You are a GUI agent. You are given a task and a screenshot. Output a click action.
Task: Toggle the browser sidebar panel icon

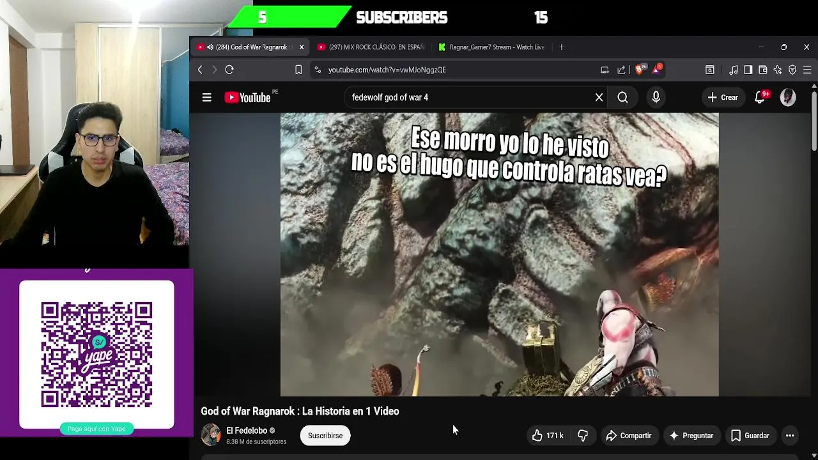coord(748,70)
